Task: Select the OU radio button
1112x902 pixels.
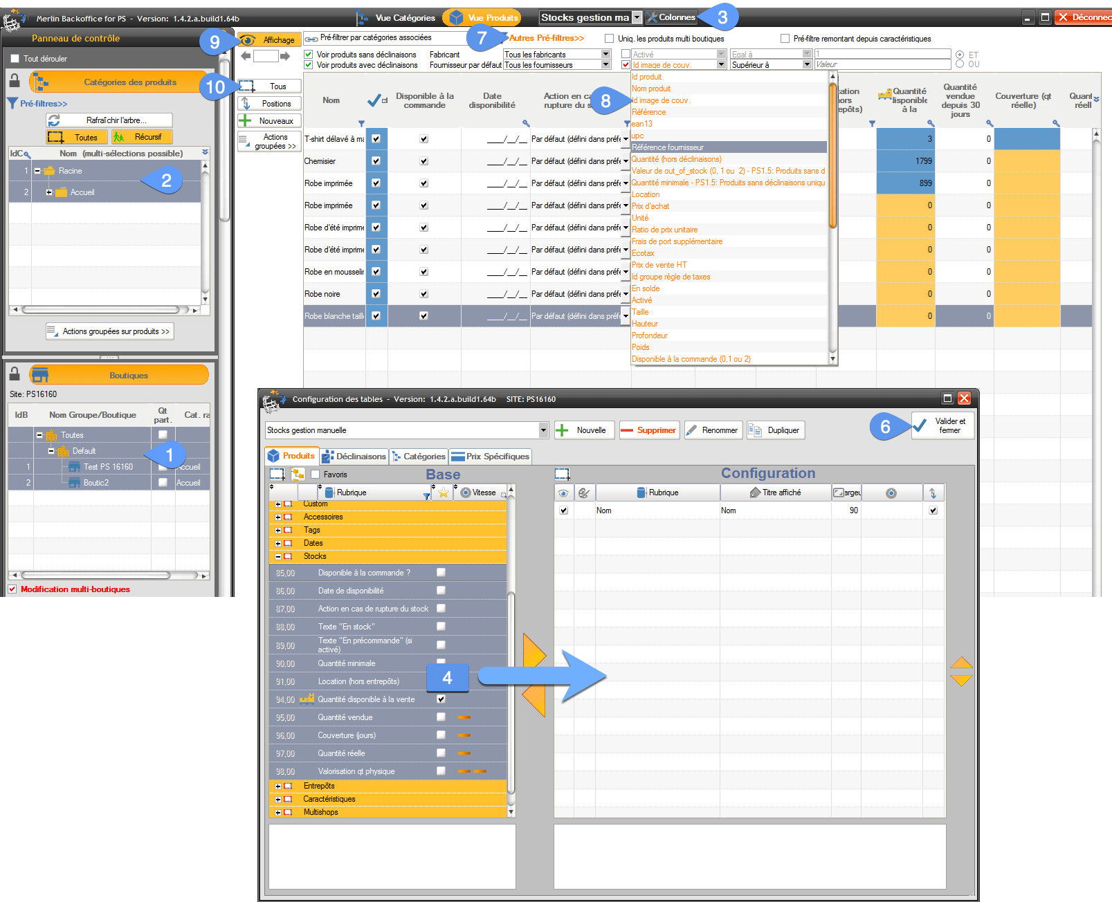Action: [960, 64]
